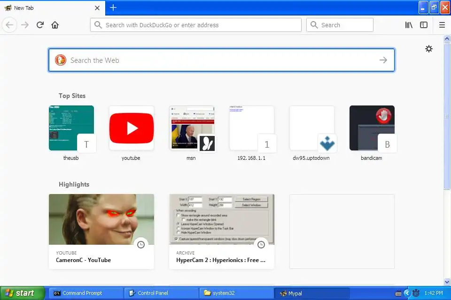Image resolution: width=451 pixels, height=300 pixels.
Task: Click history clock icon on CameronC card
Action: click(x=141, y=245)
